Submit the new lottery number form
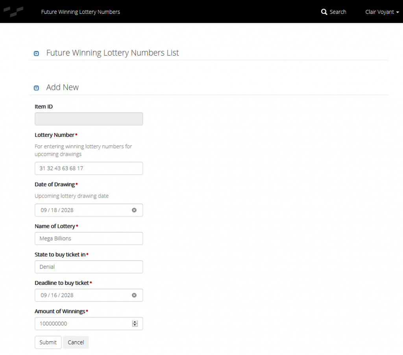The width and height of the screenshot is (403, 355). coord(48,342)
